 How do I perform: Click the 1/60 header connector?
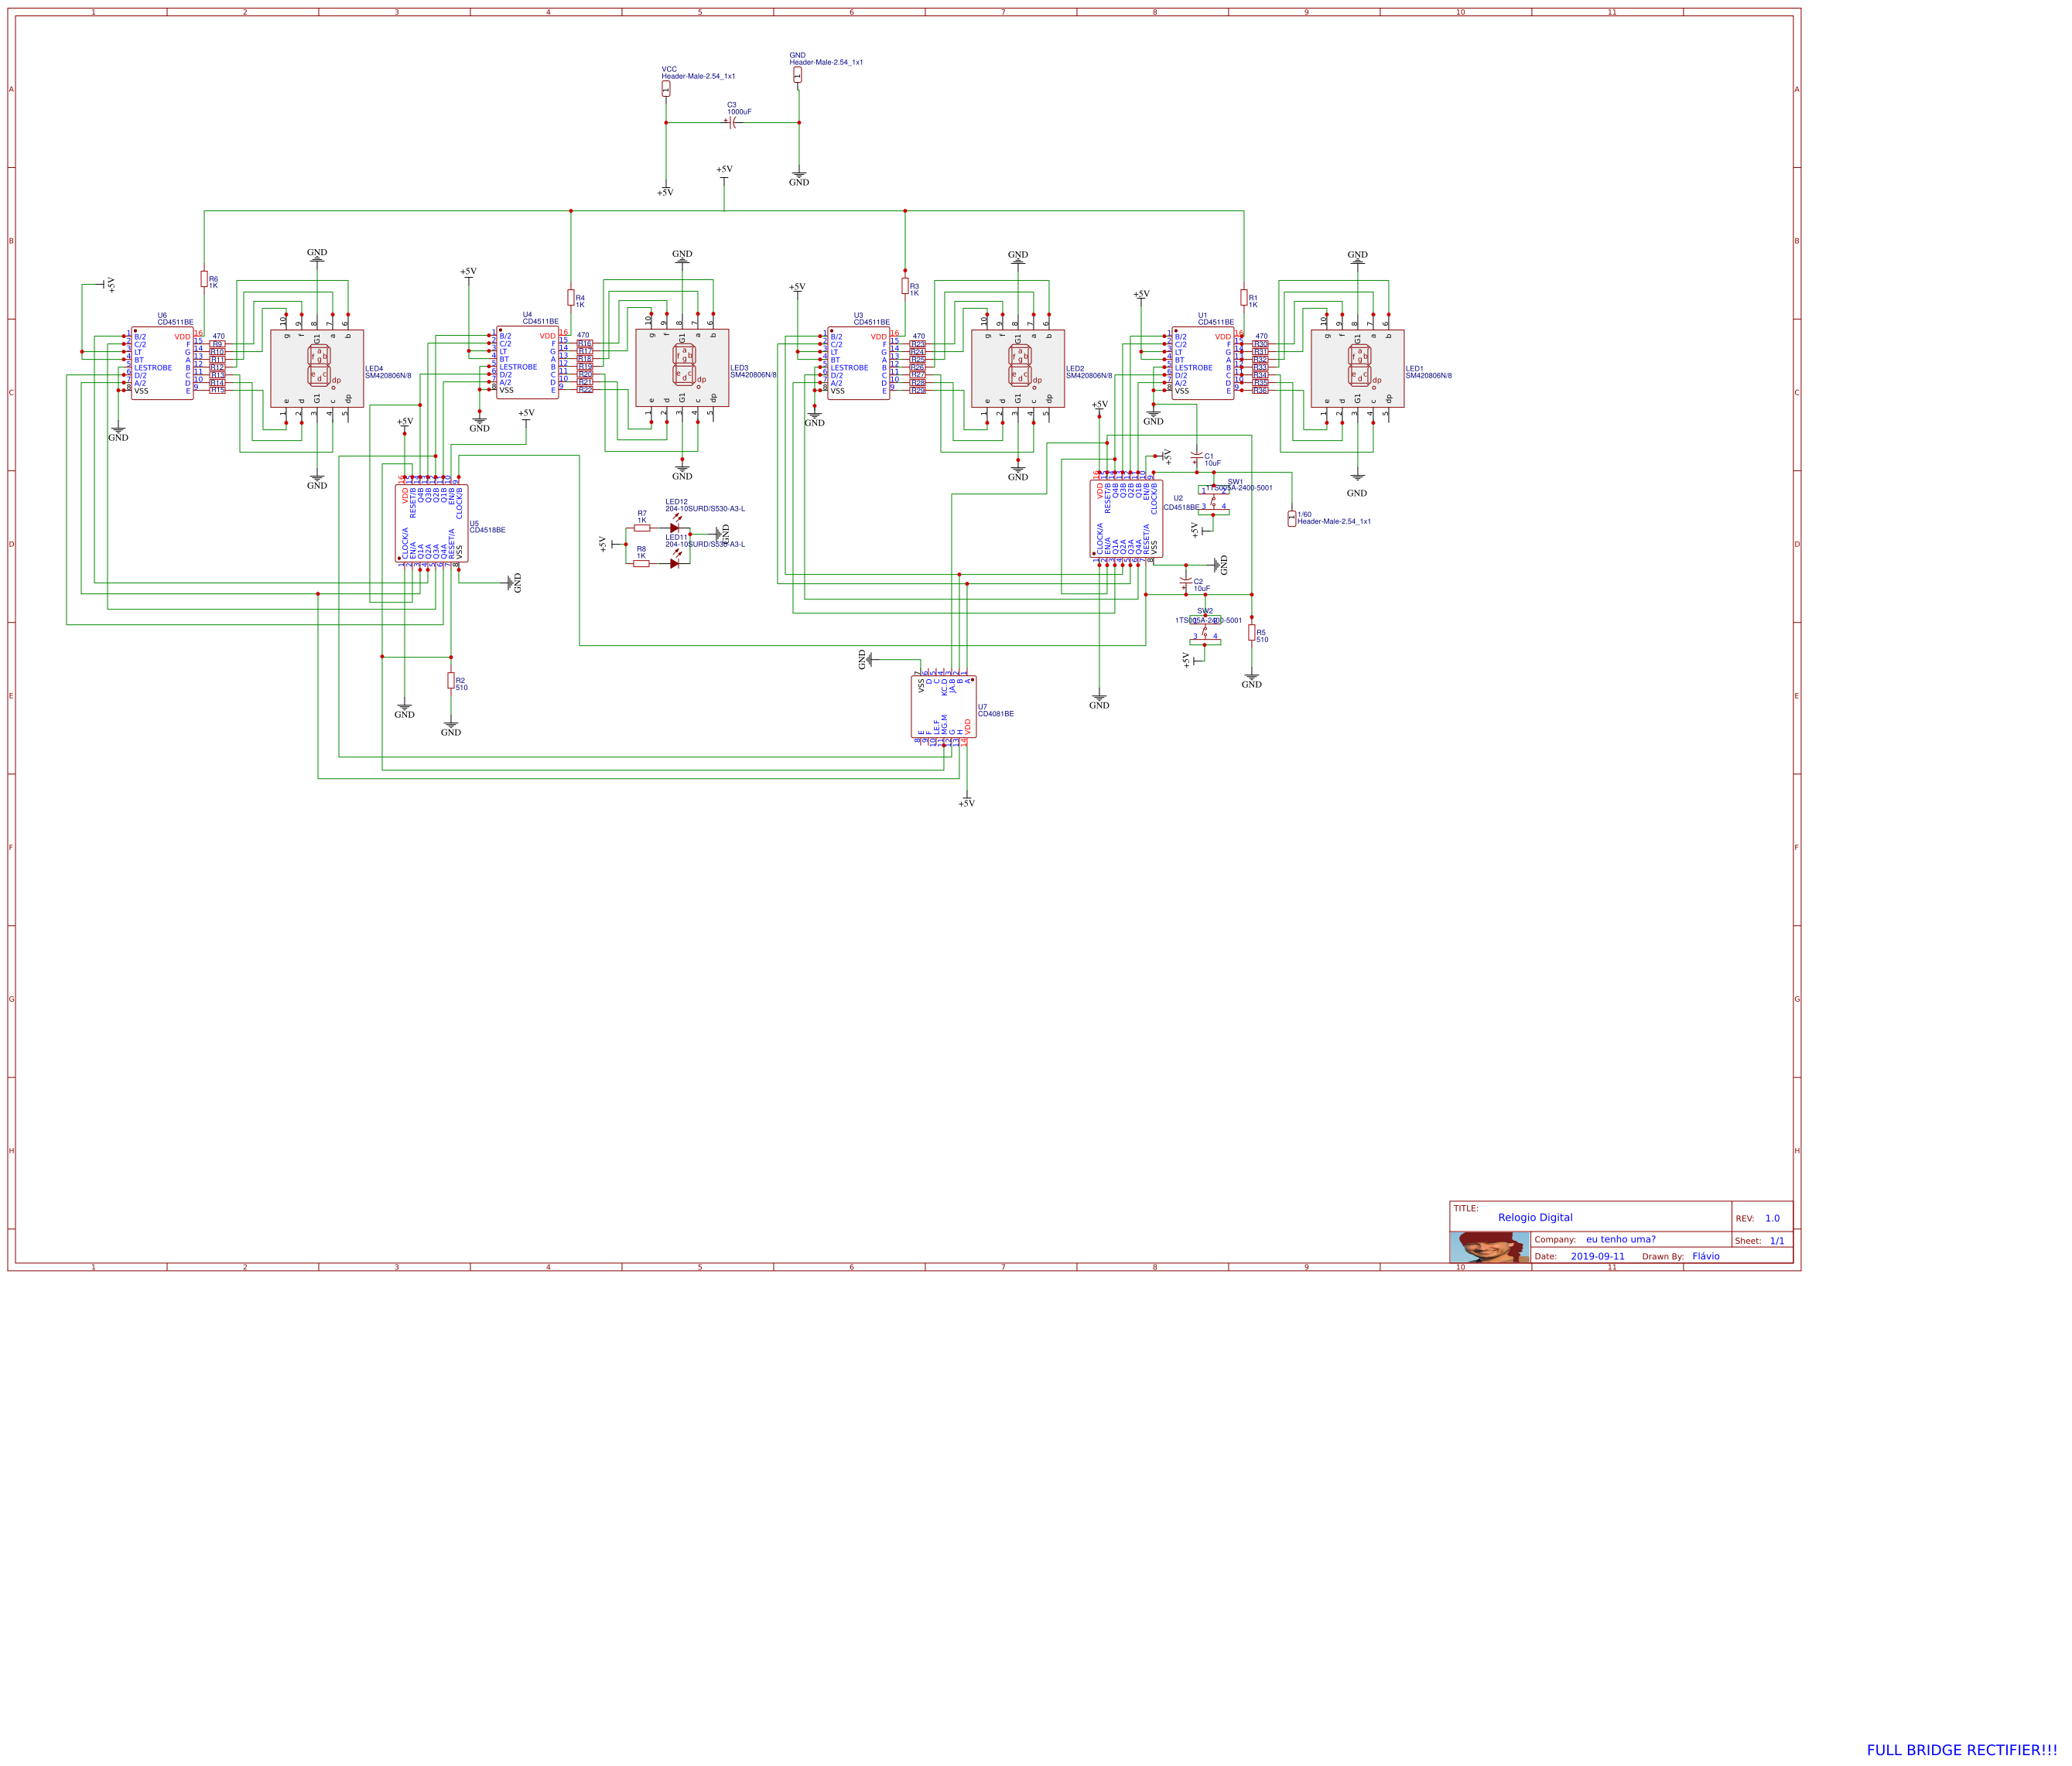point(1291,518)
